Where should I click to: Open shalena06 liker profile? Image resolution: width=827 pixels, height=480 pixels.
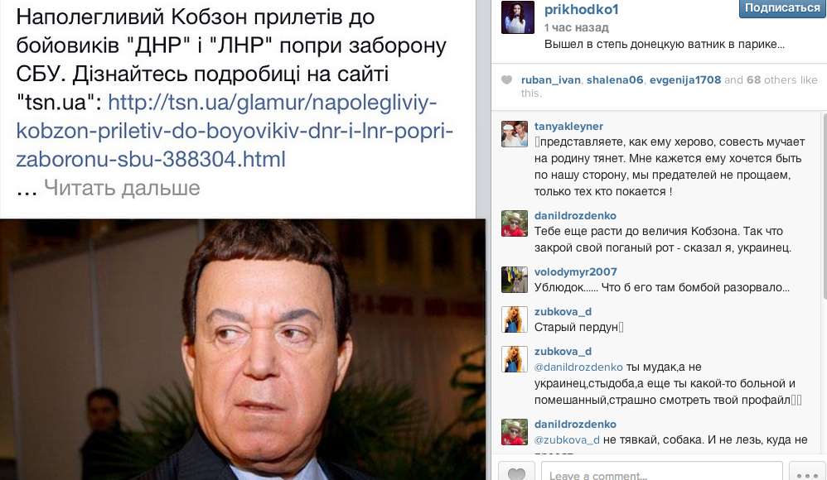click(615, 80)
